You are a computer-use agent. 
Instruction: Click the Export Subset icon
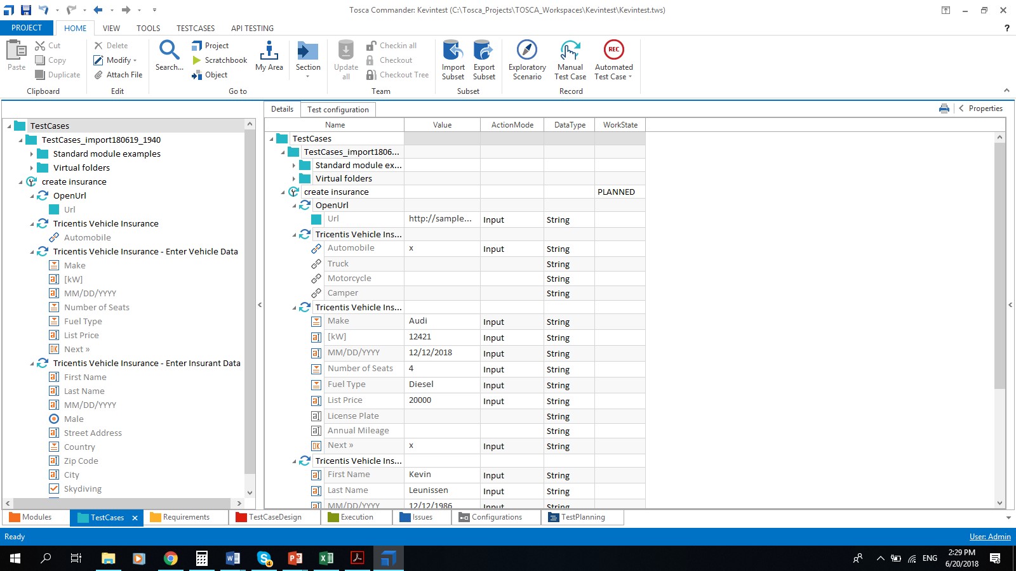point(483,51)
